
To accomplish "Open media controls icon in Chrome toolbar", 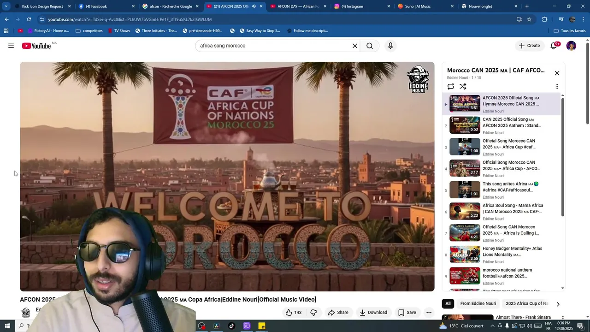I will (561, 19).
